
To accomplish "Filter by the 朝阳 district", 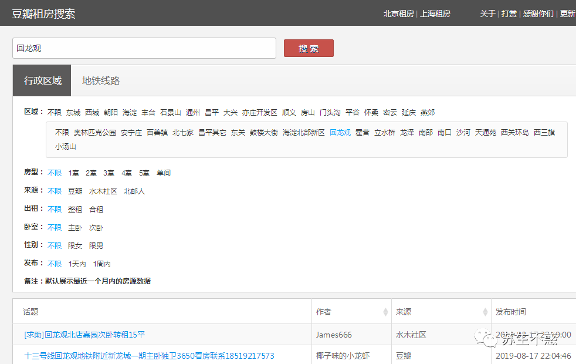I will click(x=111, y=113).
